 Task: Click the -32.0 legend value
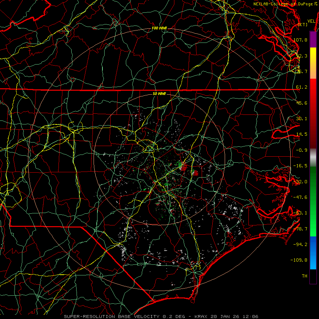tap(300, 182)
